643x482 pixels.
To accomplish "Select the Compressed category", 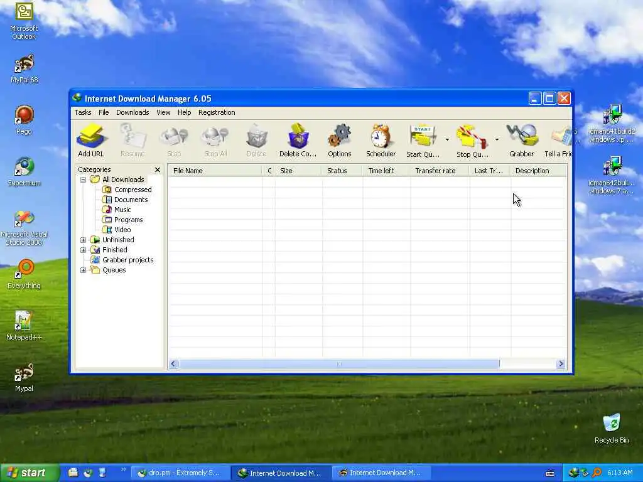I will click(127, 190).
